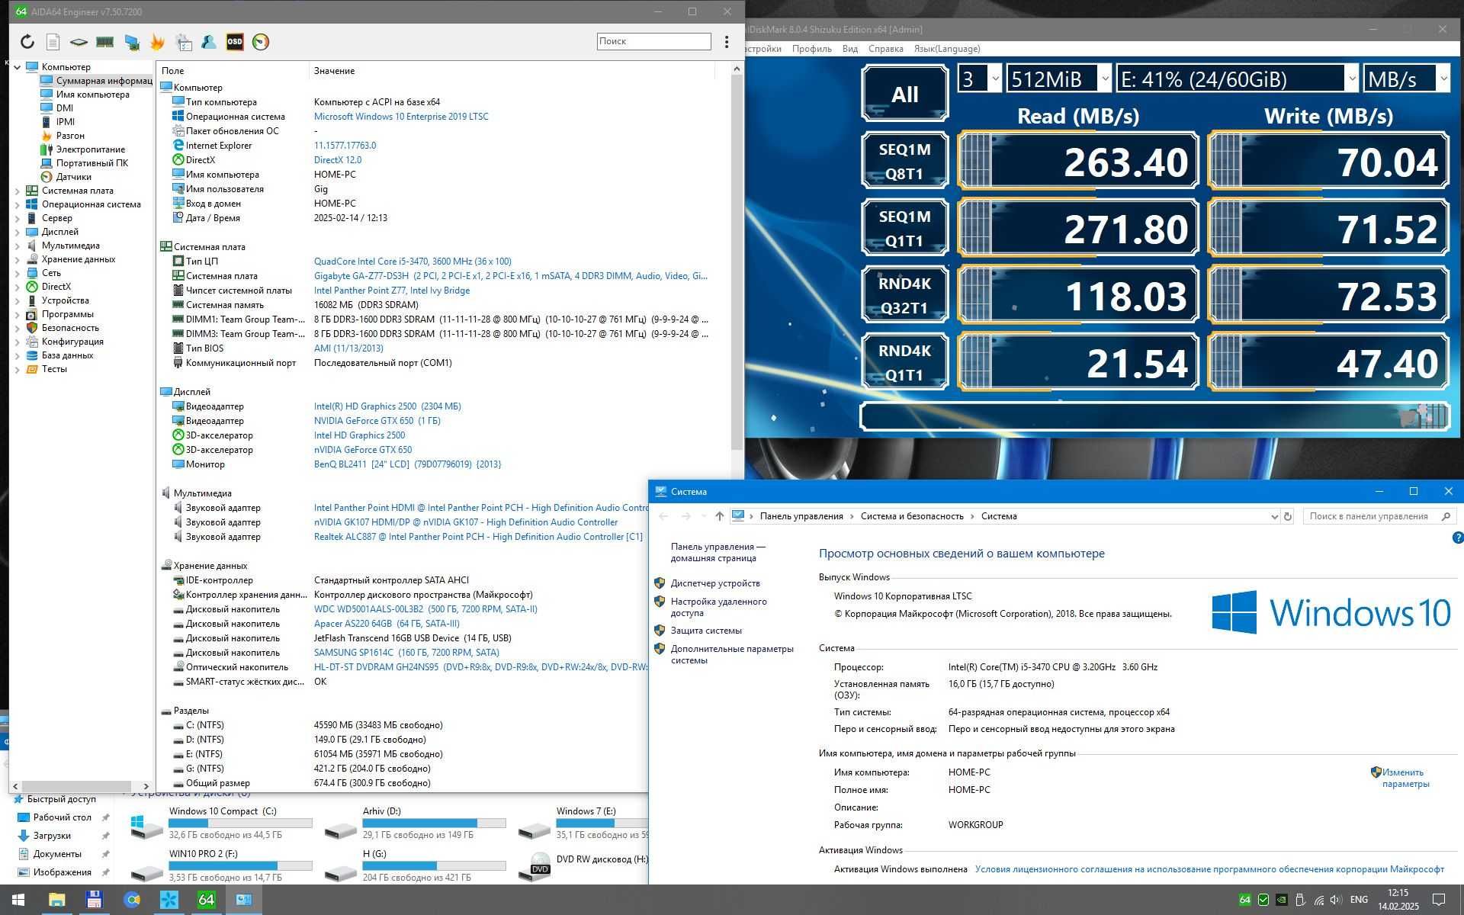Open the address bar history dropdown in Система
The width and height of the screenshot is (1464, 915).
point(1274,516)
